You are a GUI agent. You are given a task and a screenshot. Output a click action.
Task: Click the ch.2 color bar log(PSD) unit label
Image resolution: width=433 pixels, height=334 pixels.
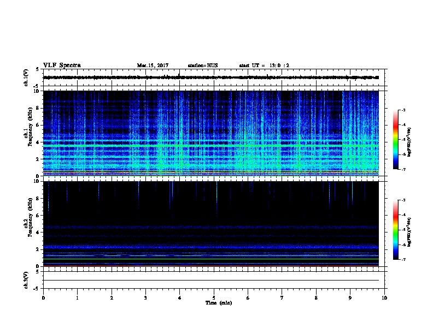tap(409, 232)
